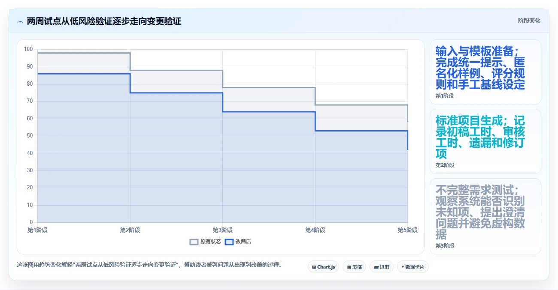The image size is (558, 290).
Task: Select the Chart.js tag
Action: tap(323, 267)
